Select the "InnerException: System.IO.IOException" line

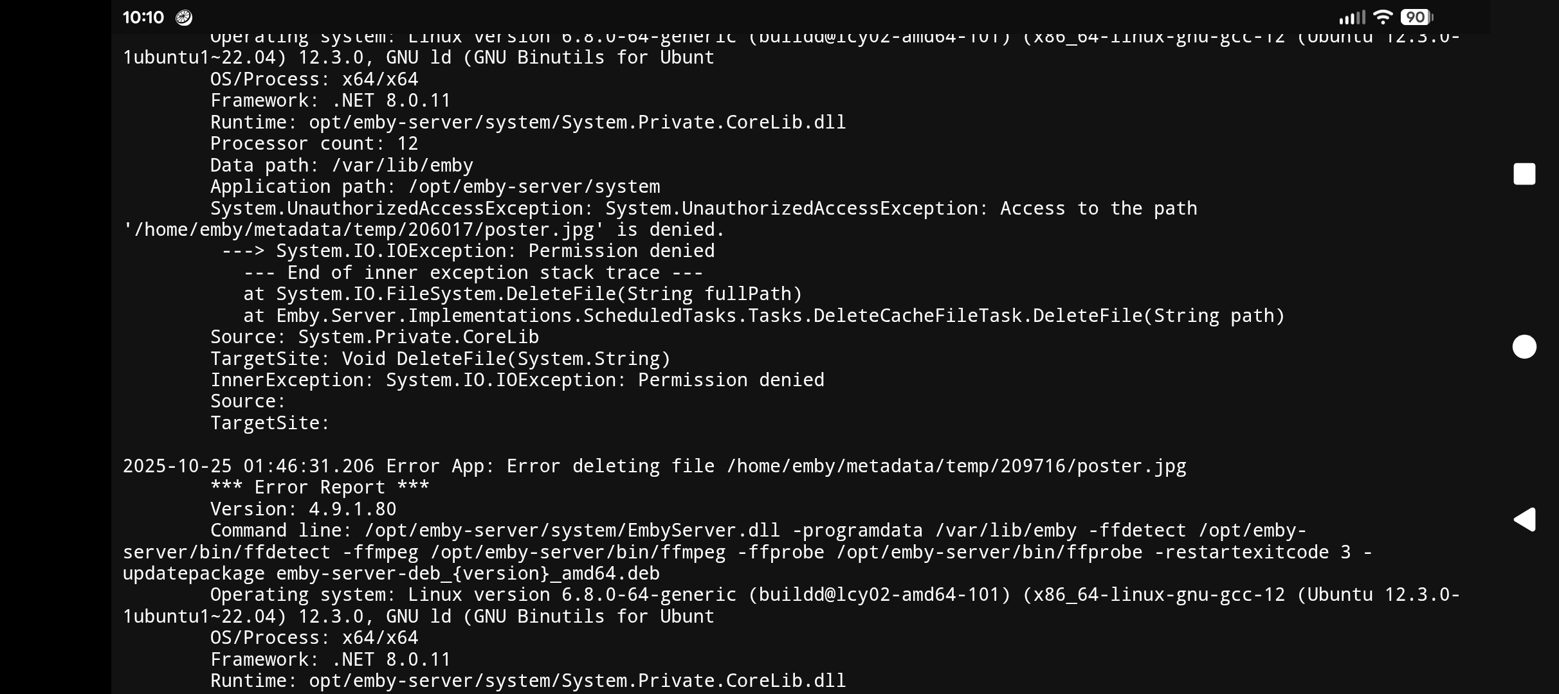pyautogui.click(x=517, y=380)
